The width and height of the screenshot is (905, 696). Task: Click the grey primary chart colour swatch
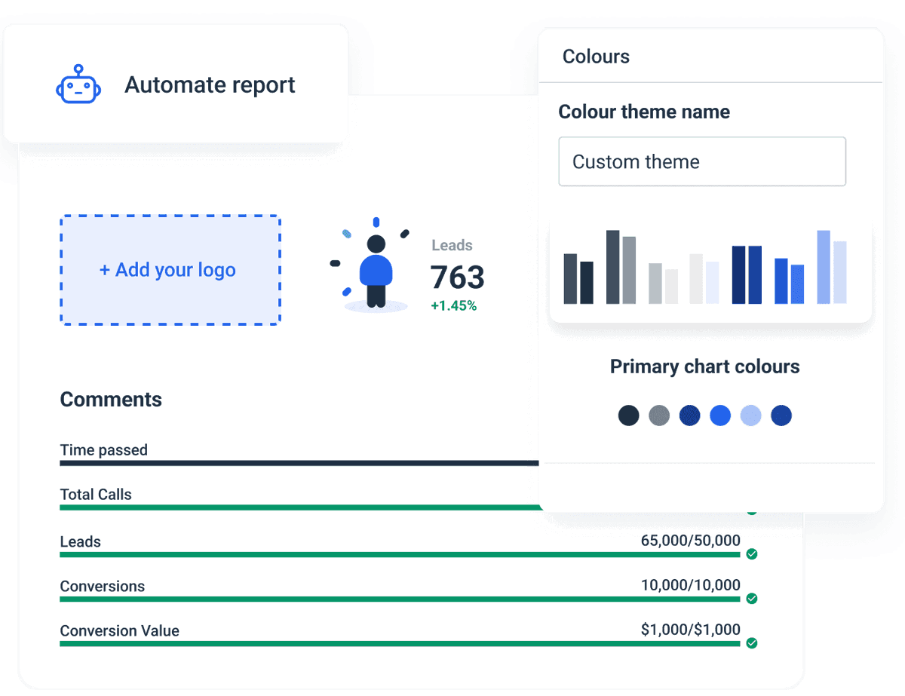(659, 415)
